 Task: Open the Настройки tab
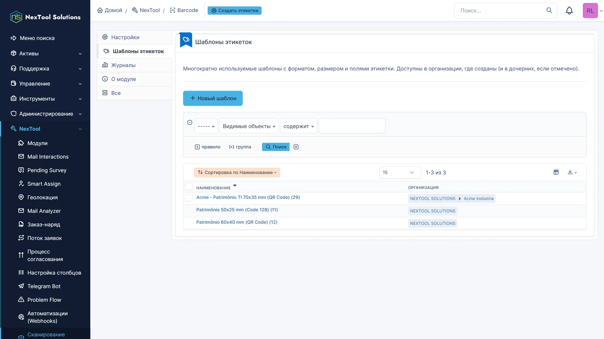pos(134,37)
